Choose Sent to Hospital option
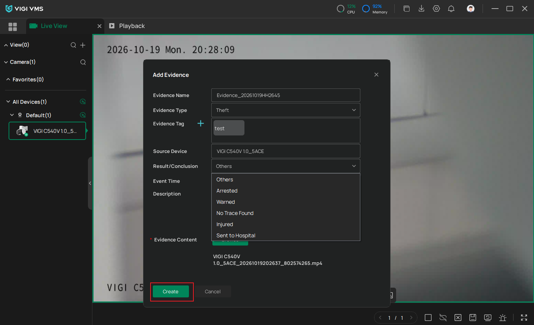534x325 pixels. (286, 235)
